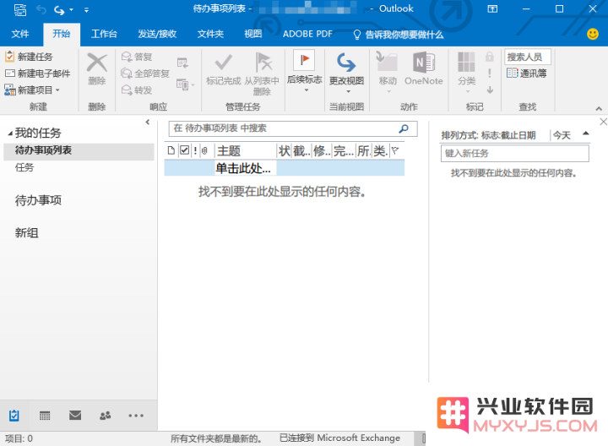This screenshot has width=608, height=446.
Task: Open the File (文件) tab
Action: [20, 34]
